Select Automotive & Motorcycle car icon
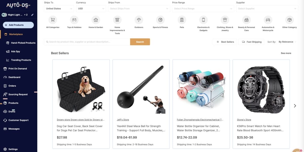Viewport: 304px width, 152px height. (x=268, y=20)
